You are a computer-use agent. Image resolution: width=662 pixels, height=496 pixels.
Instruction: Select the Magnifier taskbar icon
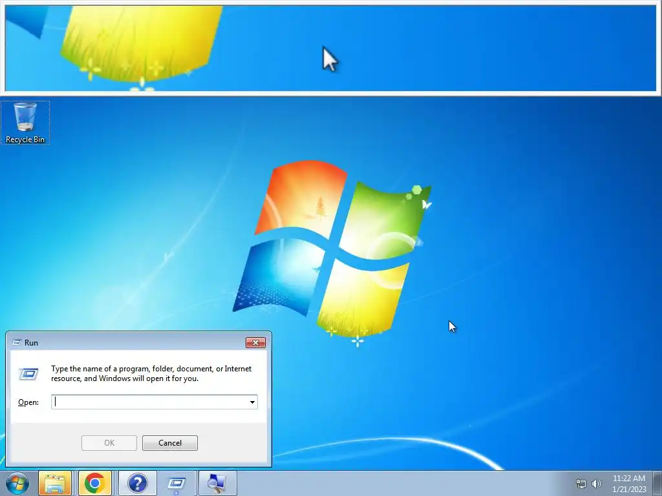(217, 483)
